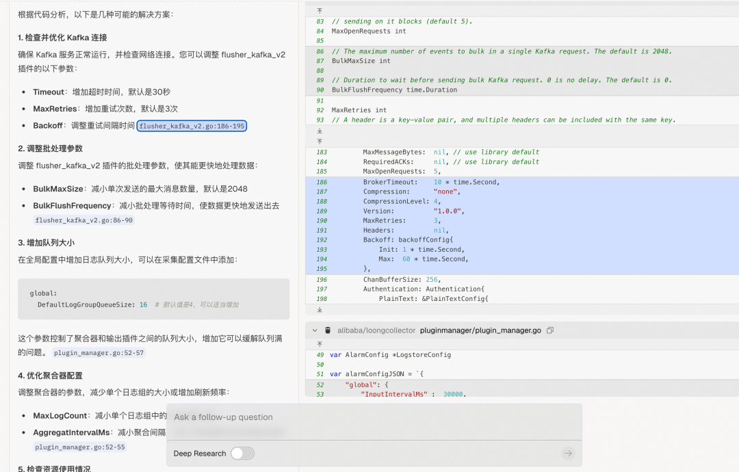Toggle the Deep Research switch
The width and height of the screenshot is (739, 472).
pos(242,454)
